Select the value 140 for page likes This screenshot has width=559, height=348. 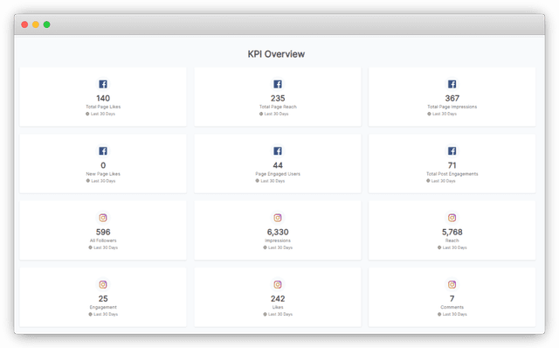(103, 98)
